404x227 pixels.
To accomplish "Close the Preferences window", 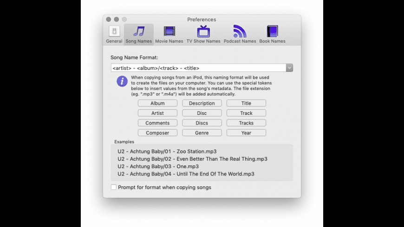I will click(109, 19).
